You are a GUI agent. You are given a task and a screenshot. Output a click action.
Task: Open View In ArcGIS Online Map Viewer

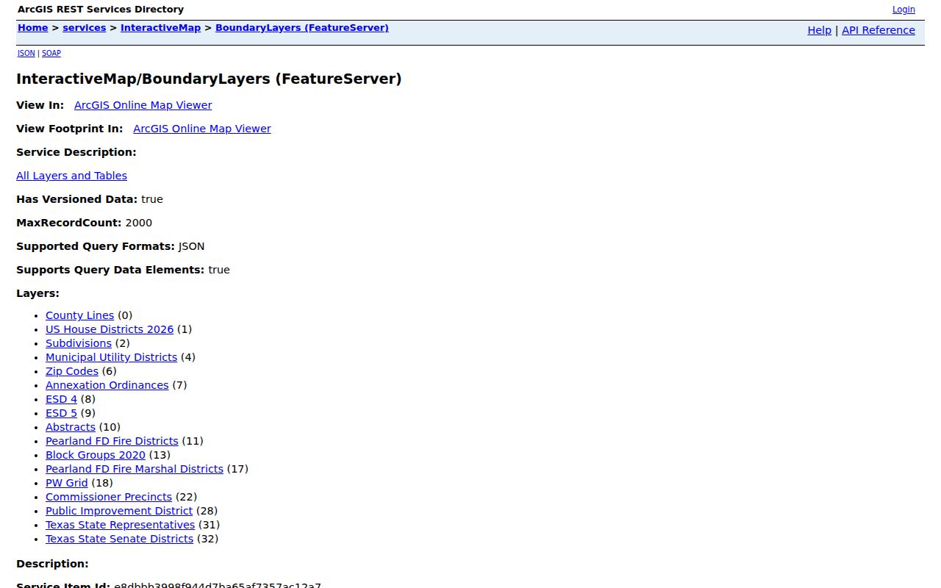click(143, 105)
